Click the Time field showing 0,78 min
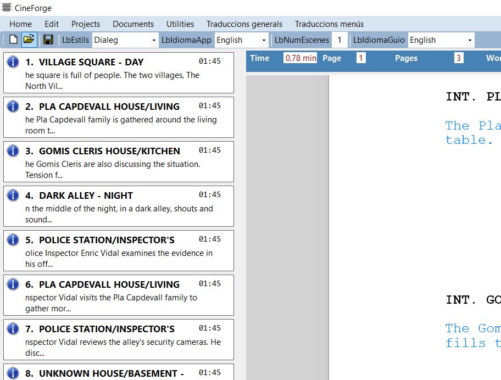The height and width of the screenshot is (380, 501). (x=300, y=58)
